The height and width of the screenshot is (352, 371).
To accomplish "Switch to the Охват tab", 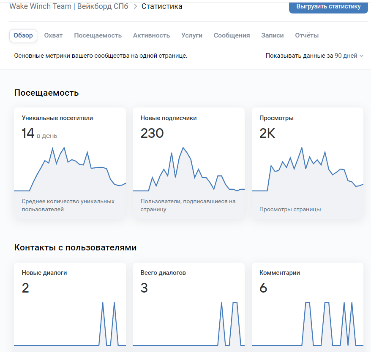I will click(x=53, y=35).
